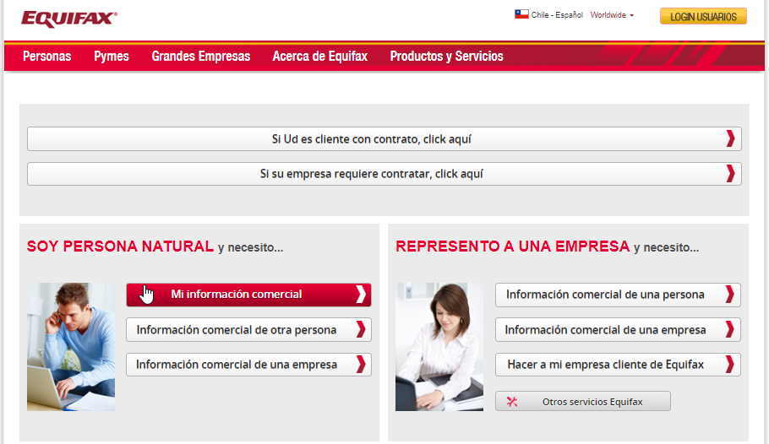This screenshot has height=444, width=769.
Task: Click chevron on persona natural's una empresa button
Action: pos(361,365)
